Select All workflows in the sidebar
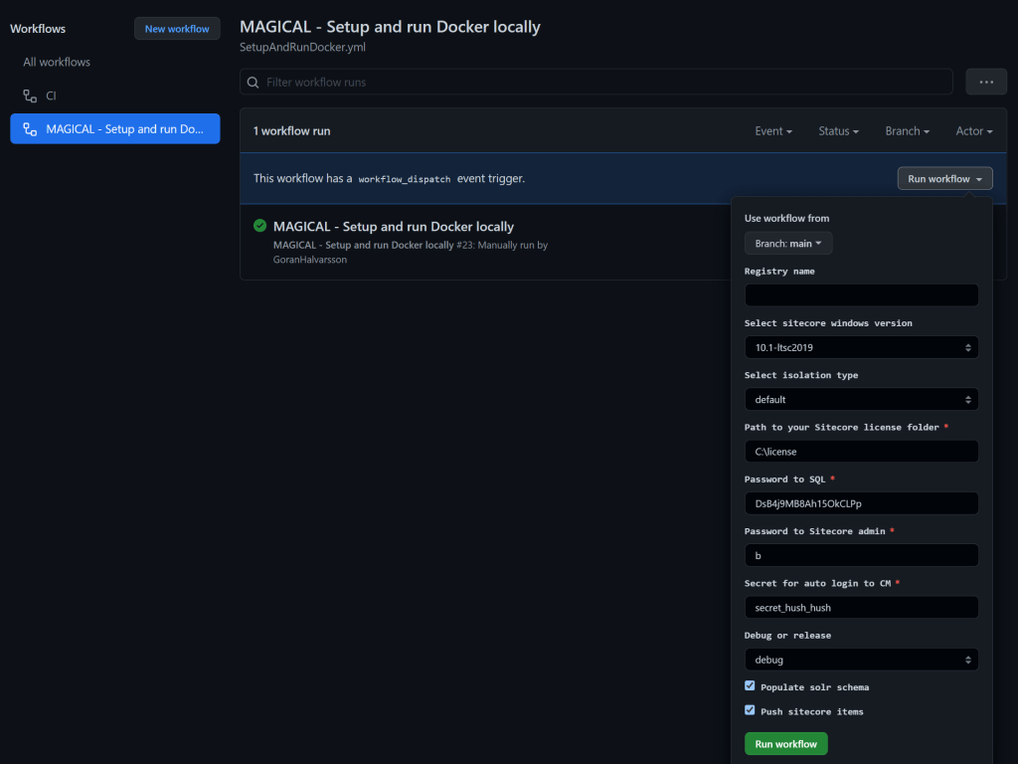The width and height of the screenshot is (1018, 764). coord(57,62)
